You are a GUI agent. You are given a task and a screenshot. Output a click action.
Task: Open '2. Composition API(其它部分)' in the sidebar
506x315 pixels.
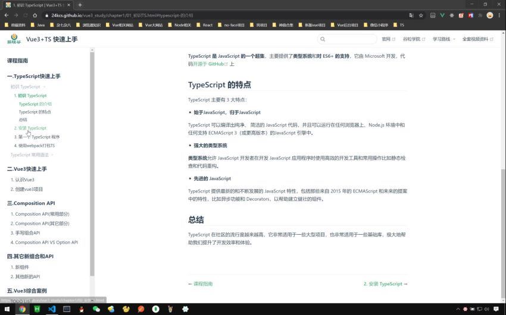(x=40, y=223)
